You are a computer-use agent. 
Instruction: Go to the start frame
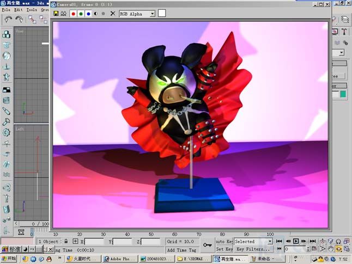(279, 241)
